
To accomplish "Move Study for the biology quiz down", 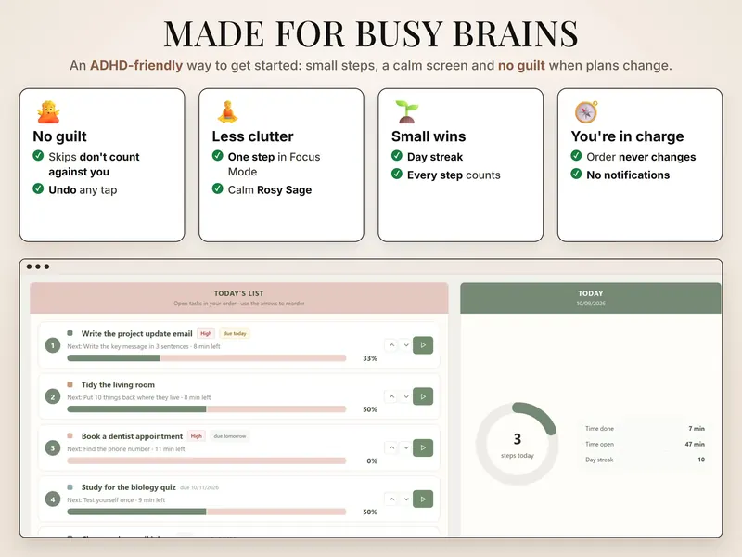I will [406, 499].
